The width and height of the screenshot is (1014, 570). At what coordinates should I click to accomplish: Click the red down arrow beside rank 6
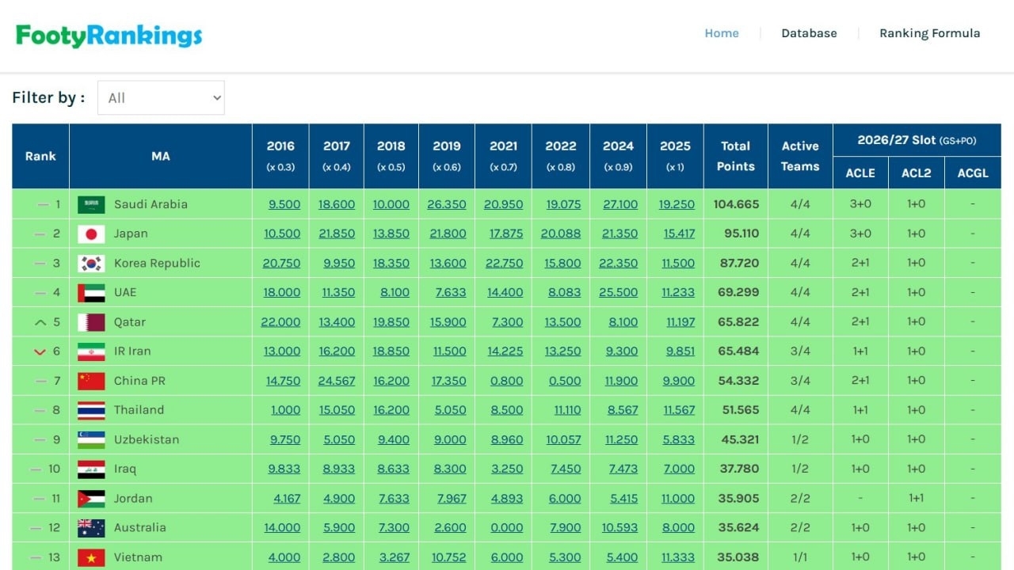click(40, 351)
